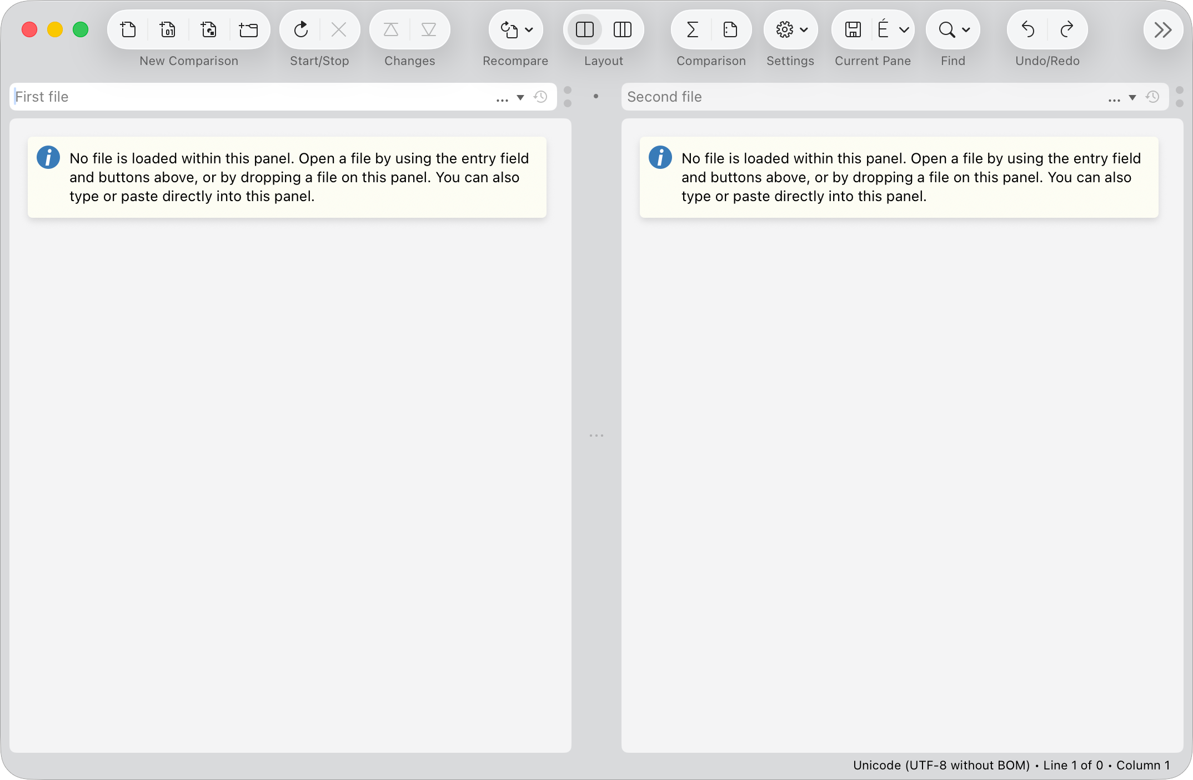
Task: Click the right panel blue info icon
Action: click(x=660, y=157)
